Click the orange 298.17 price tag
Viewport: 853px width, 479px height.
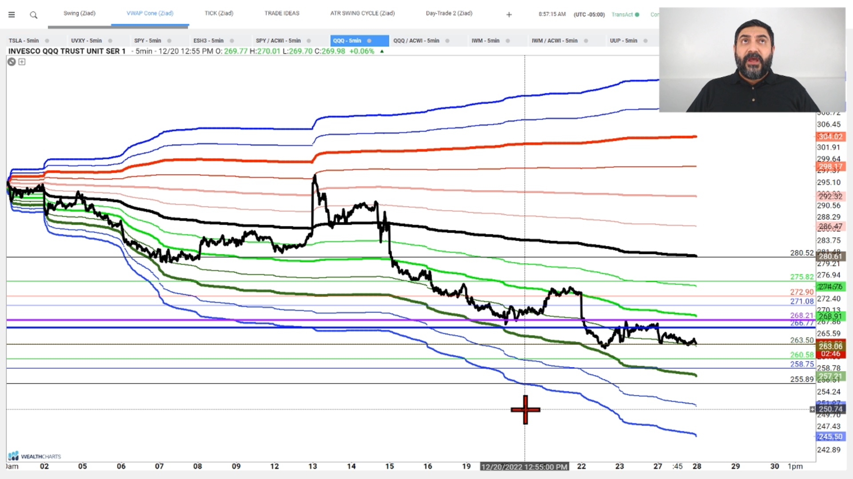click(830, 167)
